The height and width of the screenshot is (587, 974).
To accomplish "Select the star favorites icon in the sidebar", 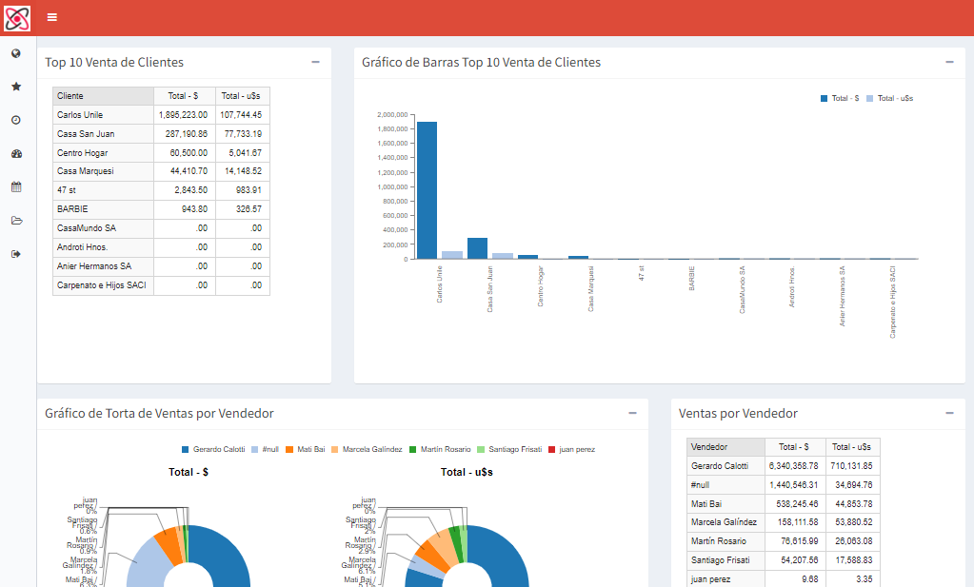I will 16,87.
